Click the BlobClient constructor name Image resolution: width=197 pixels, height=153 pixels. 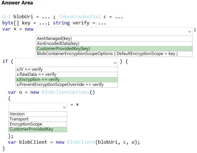pyautogui.click(x=81, y=142)
